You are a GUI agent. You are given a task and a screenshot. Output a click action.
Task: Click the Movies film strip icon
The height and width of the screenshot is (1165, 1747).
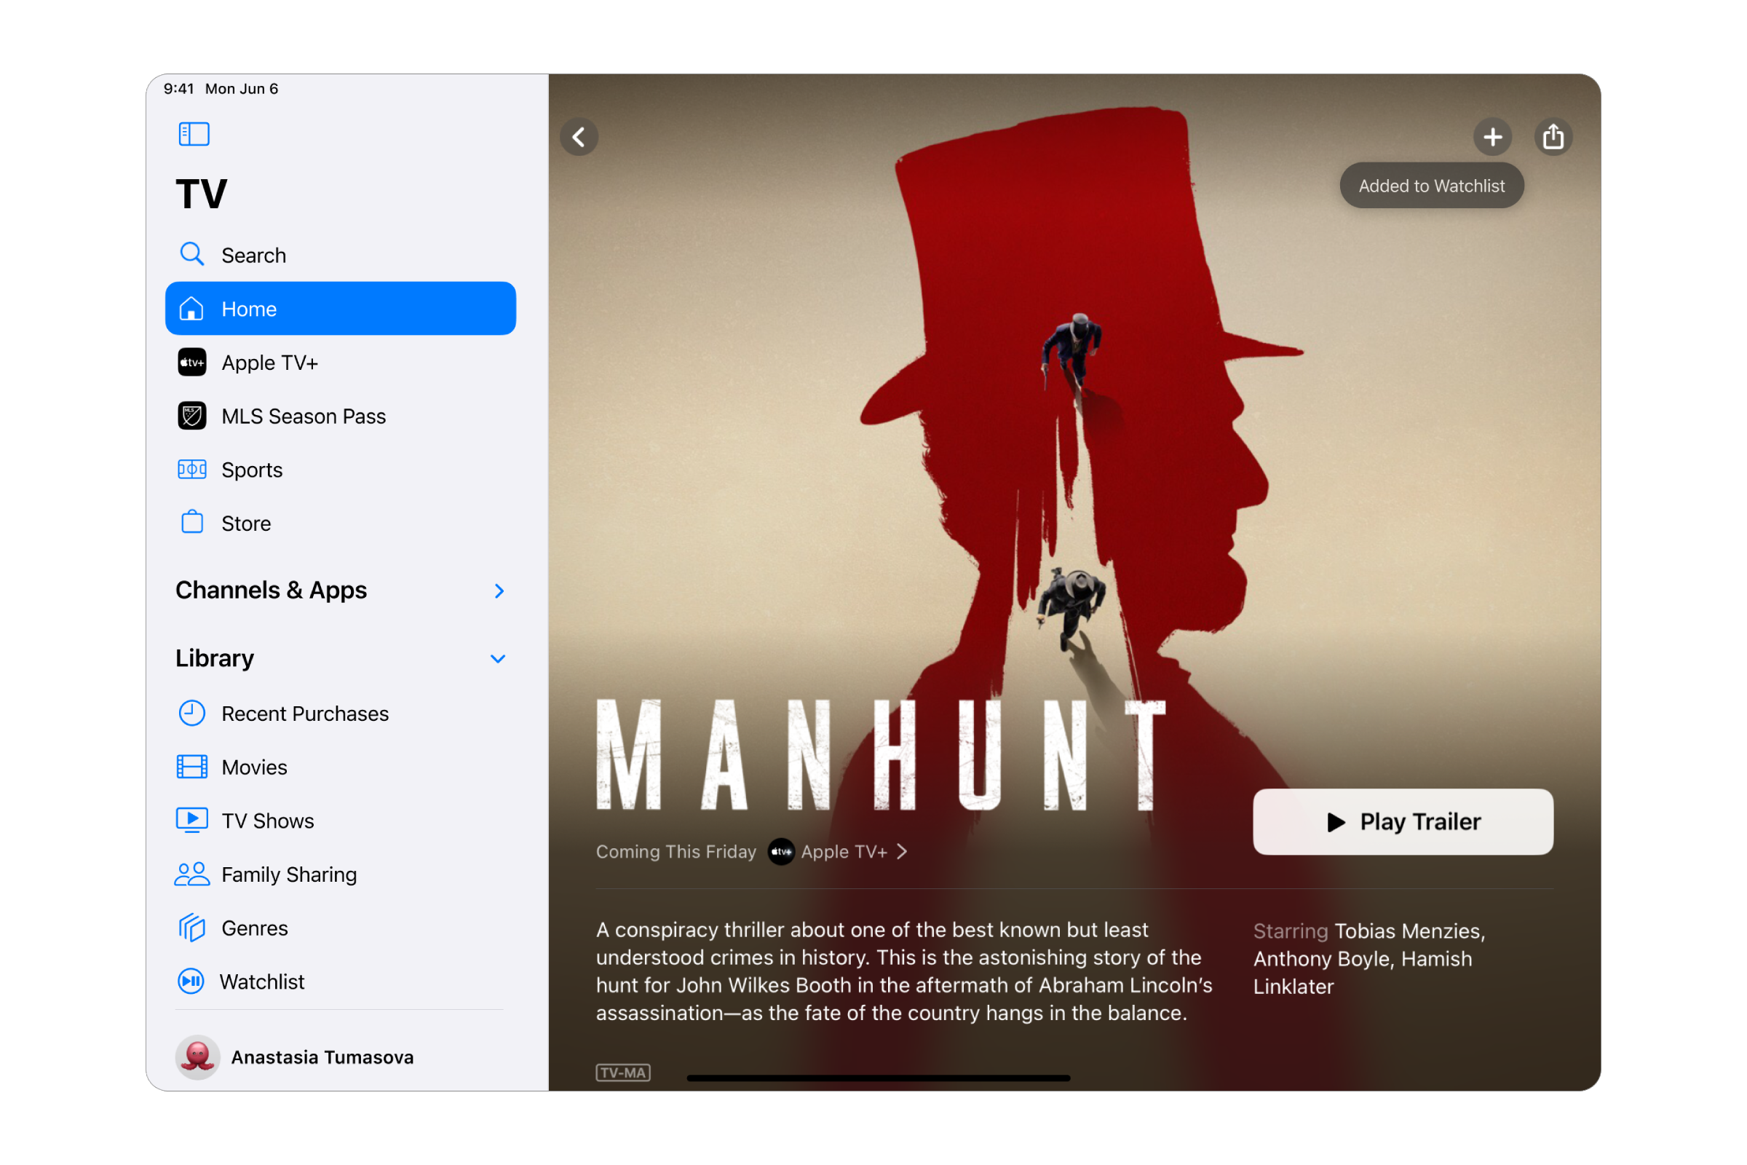[192, 767]
